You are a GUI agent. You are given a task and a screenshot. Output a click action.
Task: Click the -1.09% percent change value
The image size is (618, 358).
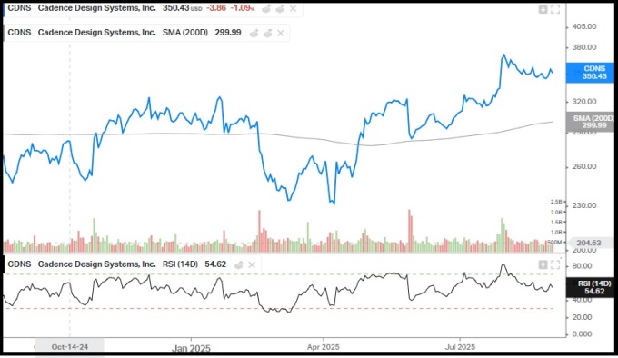tap(242, 8)
